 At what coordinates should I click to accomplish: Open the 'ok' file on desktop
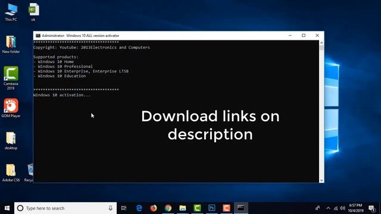point(33,12)
